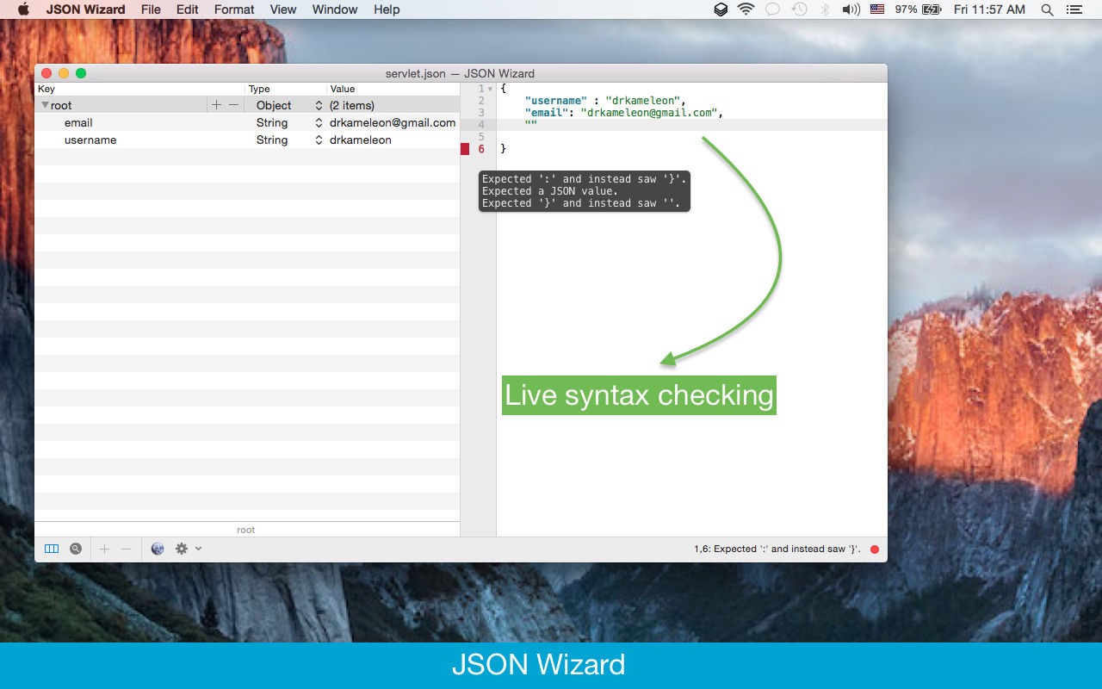Close the servlet.json window
Screen dimensions: 1102x689
pos(46,73)
